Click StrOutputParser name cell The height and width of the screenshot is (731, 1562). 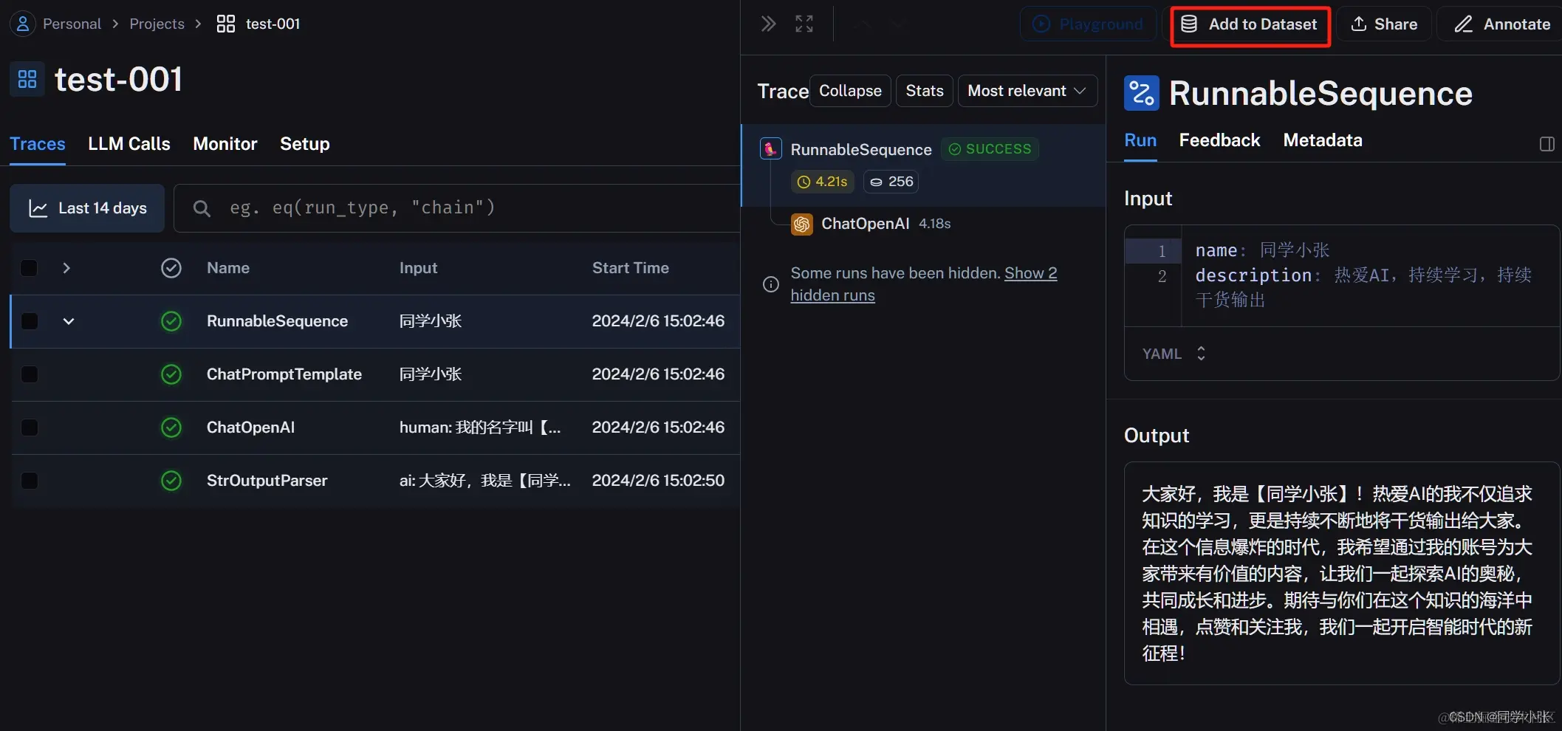point(267,481)
